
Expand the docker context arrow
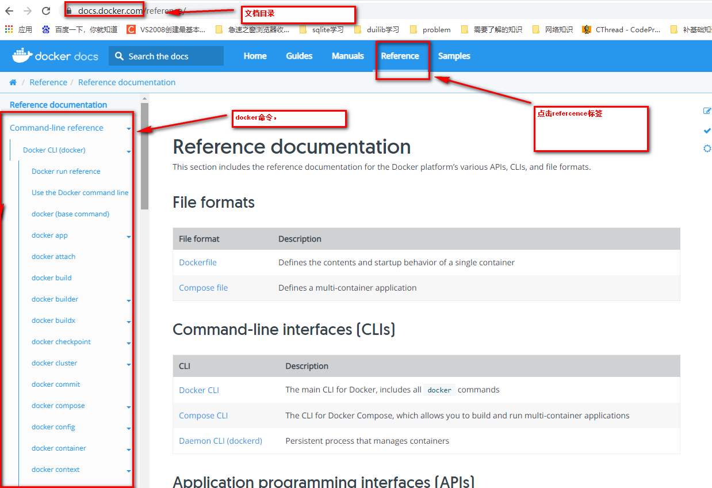tap(129, 471)
